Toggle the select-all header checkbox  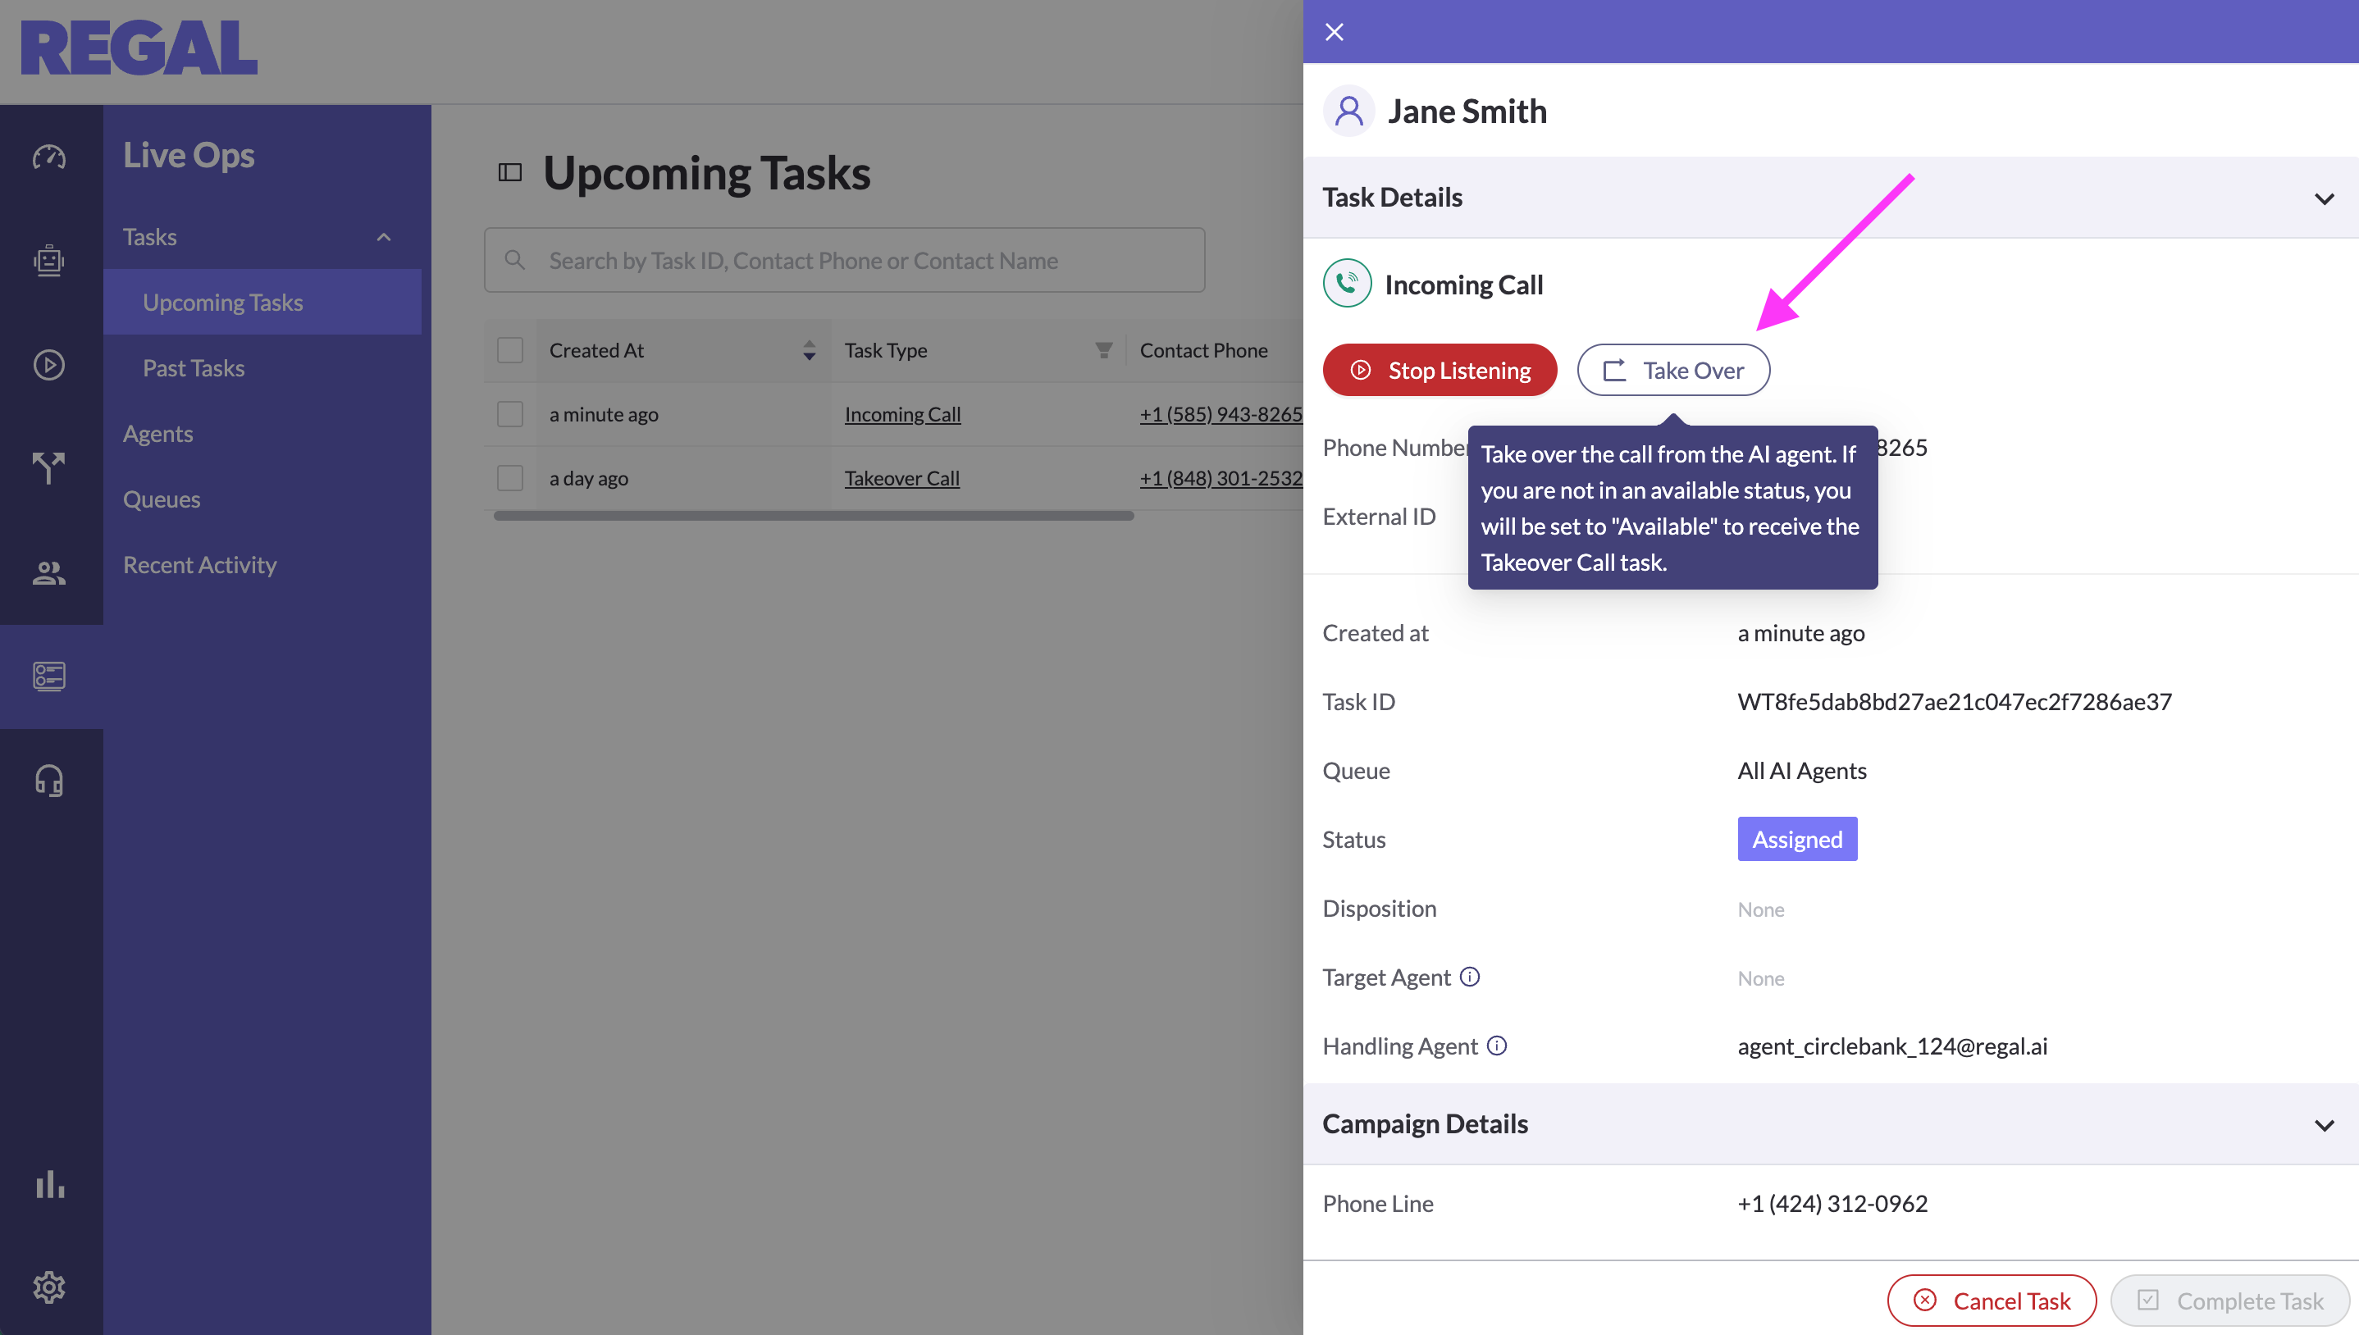pyautogui.click(x=509, y=350)
